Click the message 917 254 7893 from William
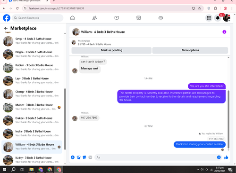236x173 pixels. pyautogui.click(x=89, y=118)
